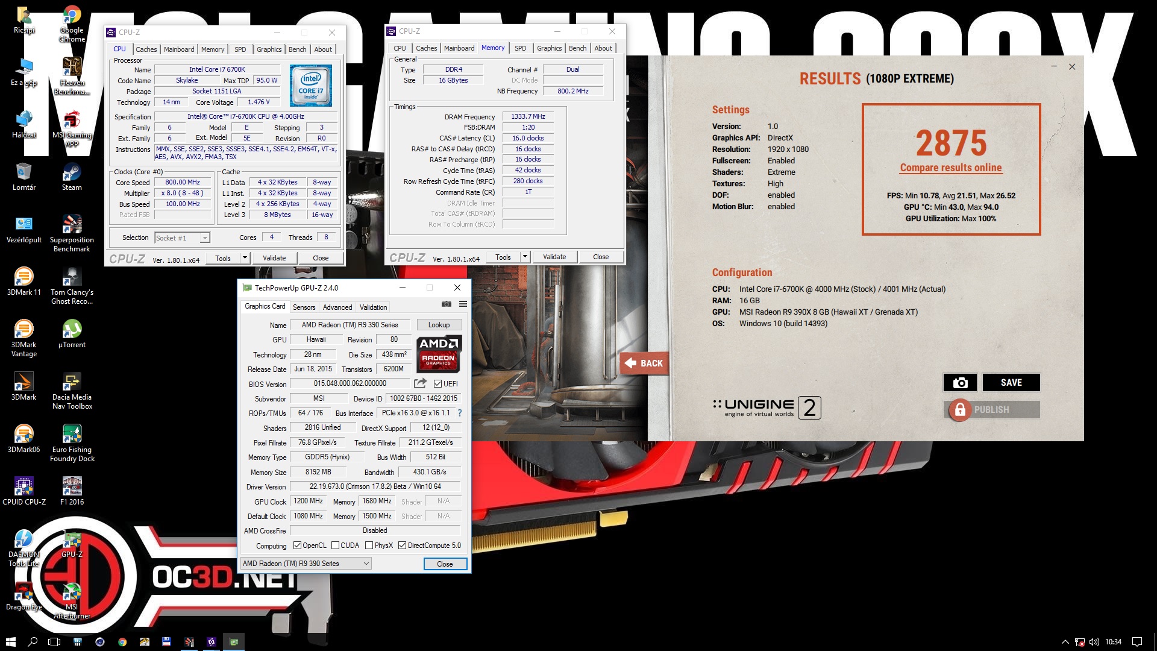The height and width of the screenshot is (651, 1157).
Task: Open Task View in the taskbar
Action: pyautogui.click(x=54, y=642)
